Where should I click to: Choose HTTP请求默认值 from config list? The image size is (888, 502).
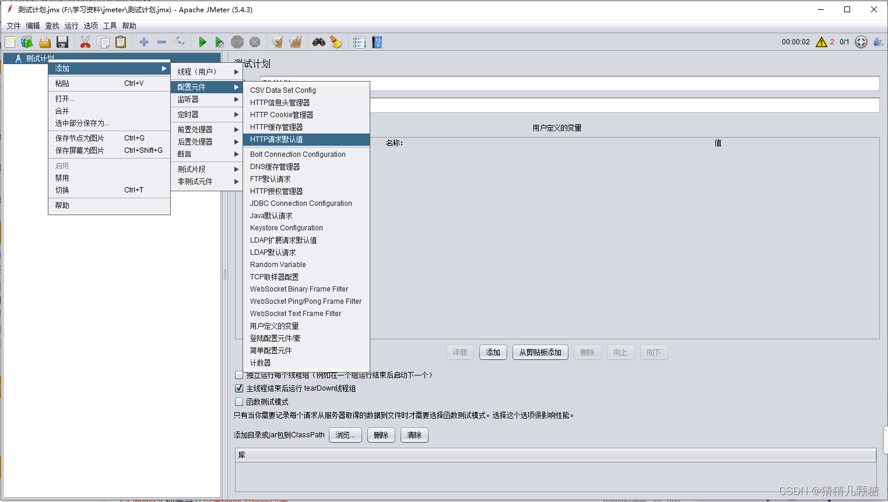coord(307,139)
